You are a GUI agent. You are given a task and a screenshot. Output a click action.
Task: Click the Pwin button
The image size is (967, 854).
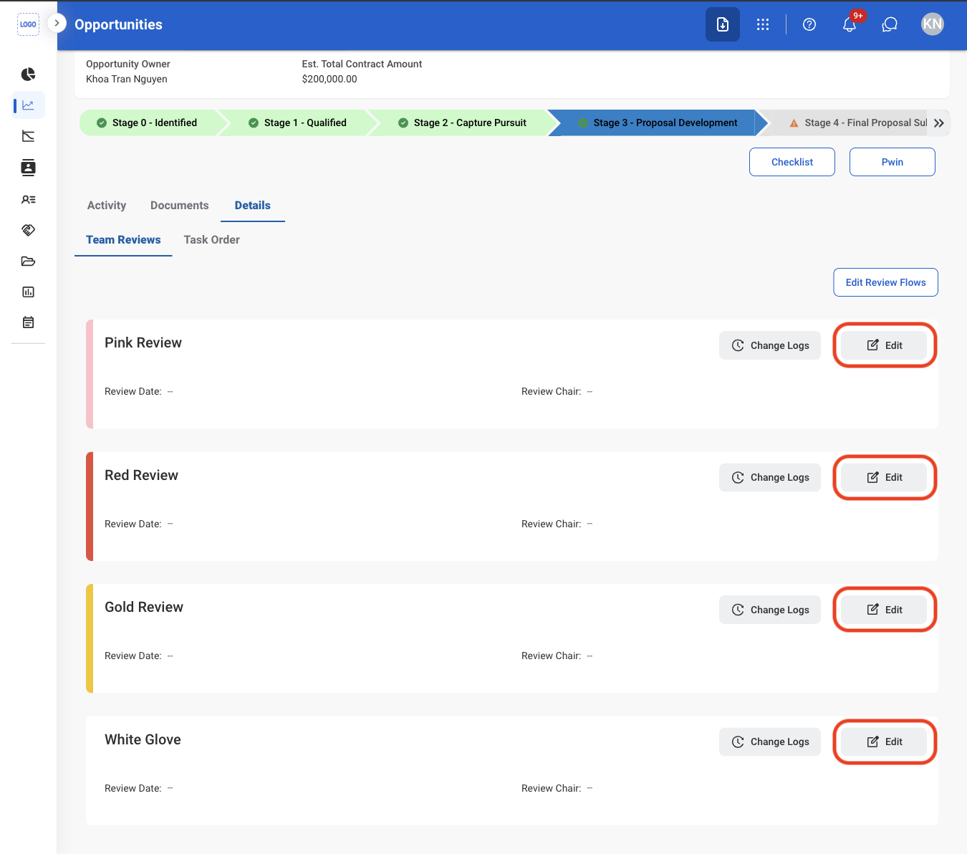tap(893, 162)
